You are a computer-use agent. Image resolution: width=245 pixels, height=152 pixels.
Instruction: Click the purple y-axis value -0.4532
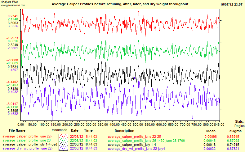click(x=12, y=114)
